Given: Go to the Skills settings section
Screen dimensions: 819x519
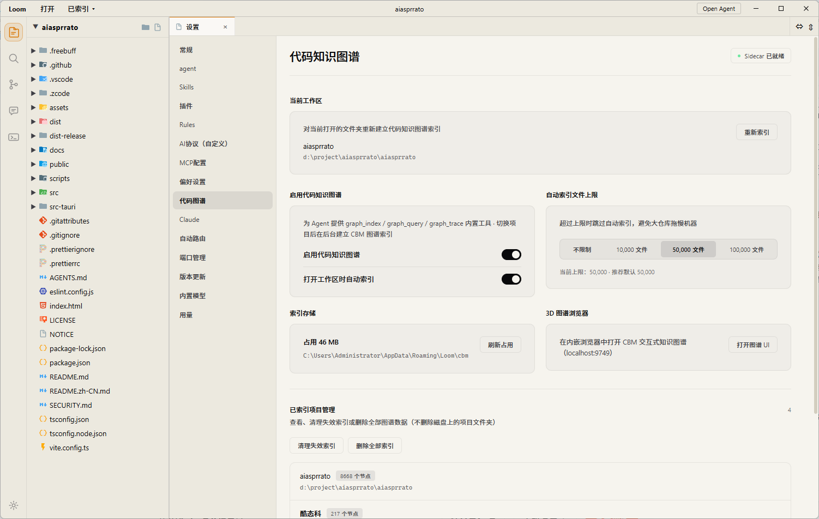Looking at the screenshot, I should pyautogui.click(x=222, y=87).
